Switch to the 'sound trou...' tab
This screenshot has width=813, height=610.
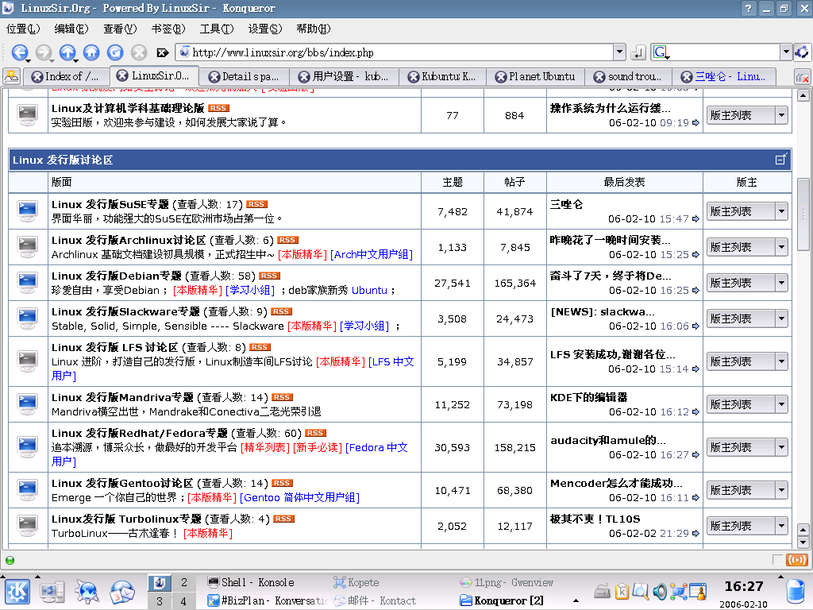(629, 77)
